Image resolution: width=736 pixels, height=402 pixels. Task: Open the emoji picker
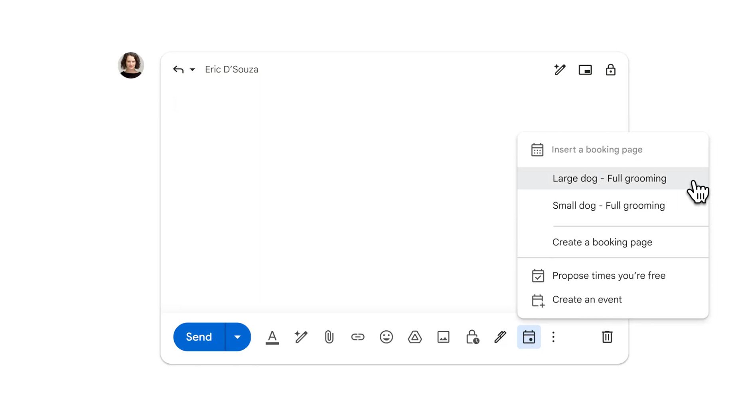[386, 337]
